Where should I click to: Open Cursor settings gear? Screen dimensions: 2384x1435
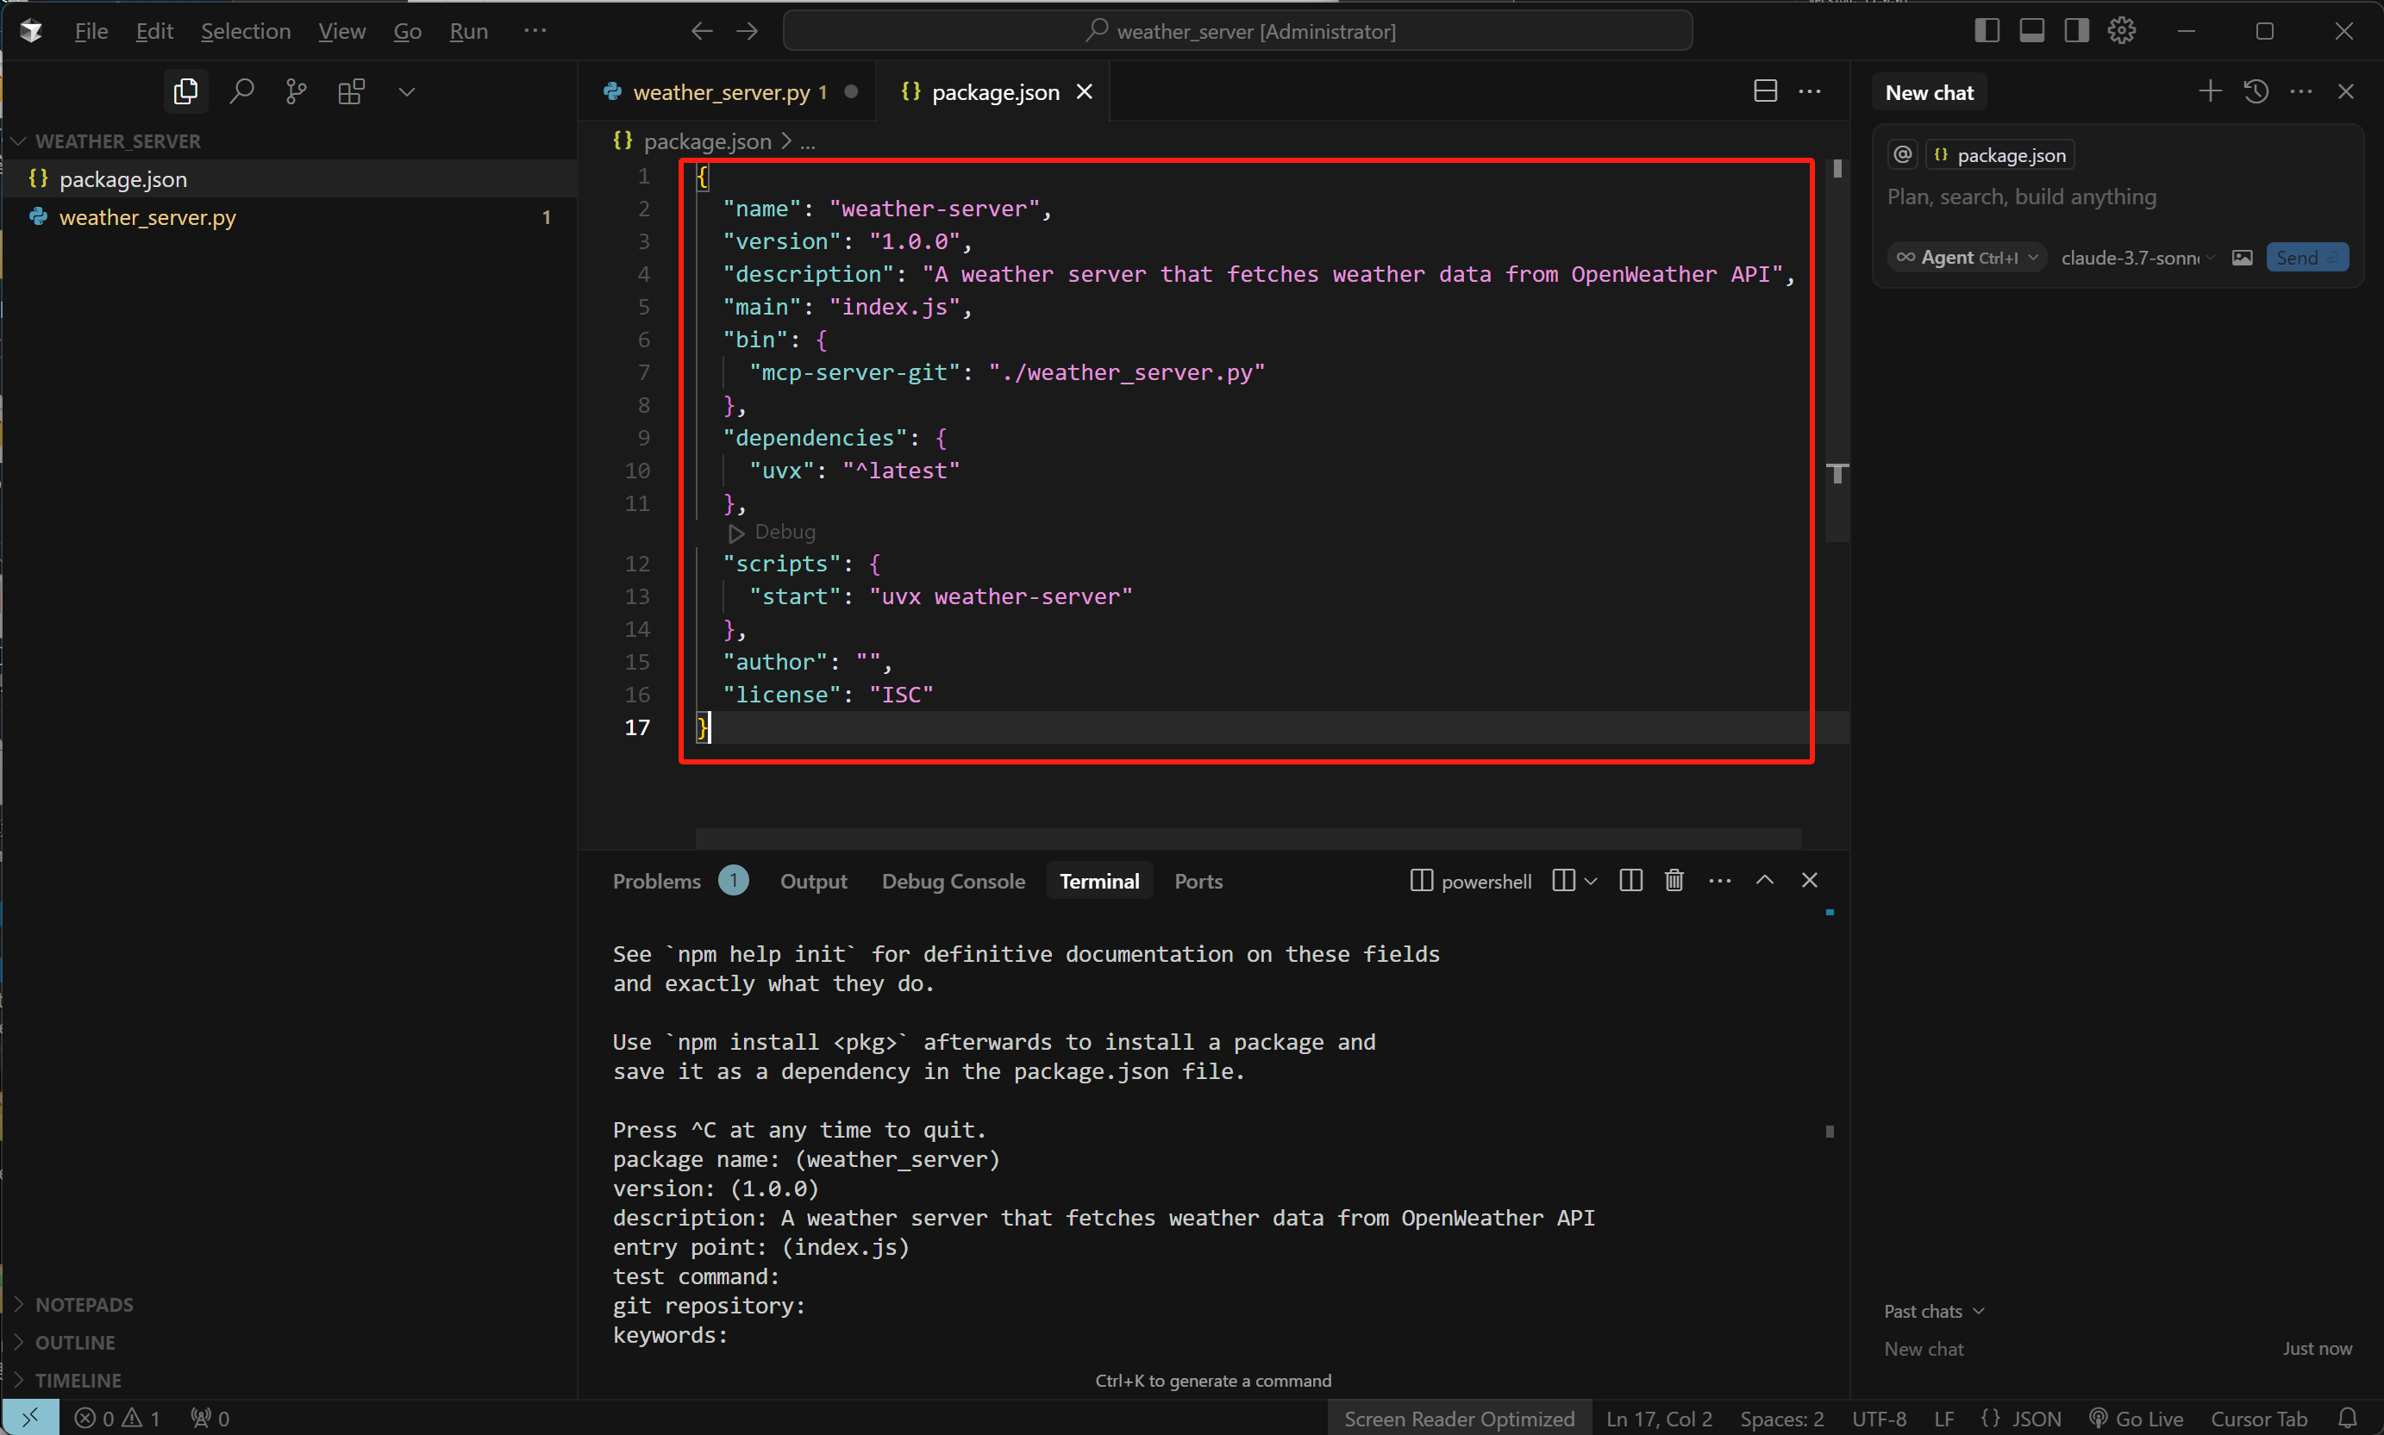[2122, 31]
